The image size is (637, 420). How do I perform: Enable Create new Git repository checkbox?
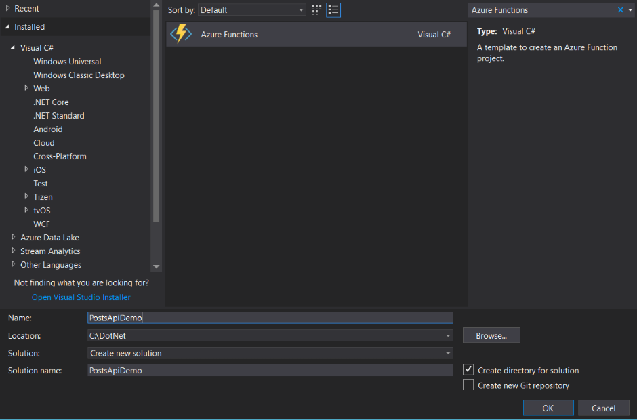coord(468,385)
